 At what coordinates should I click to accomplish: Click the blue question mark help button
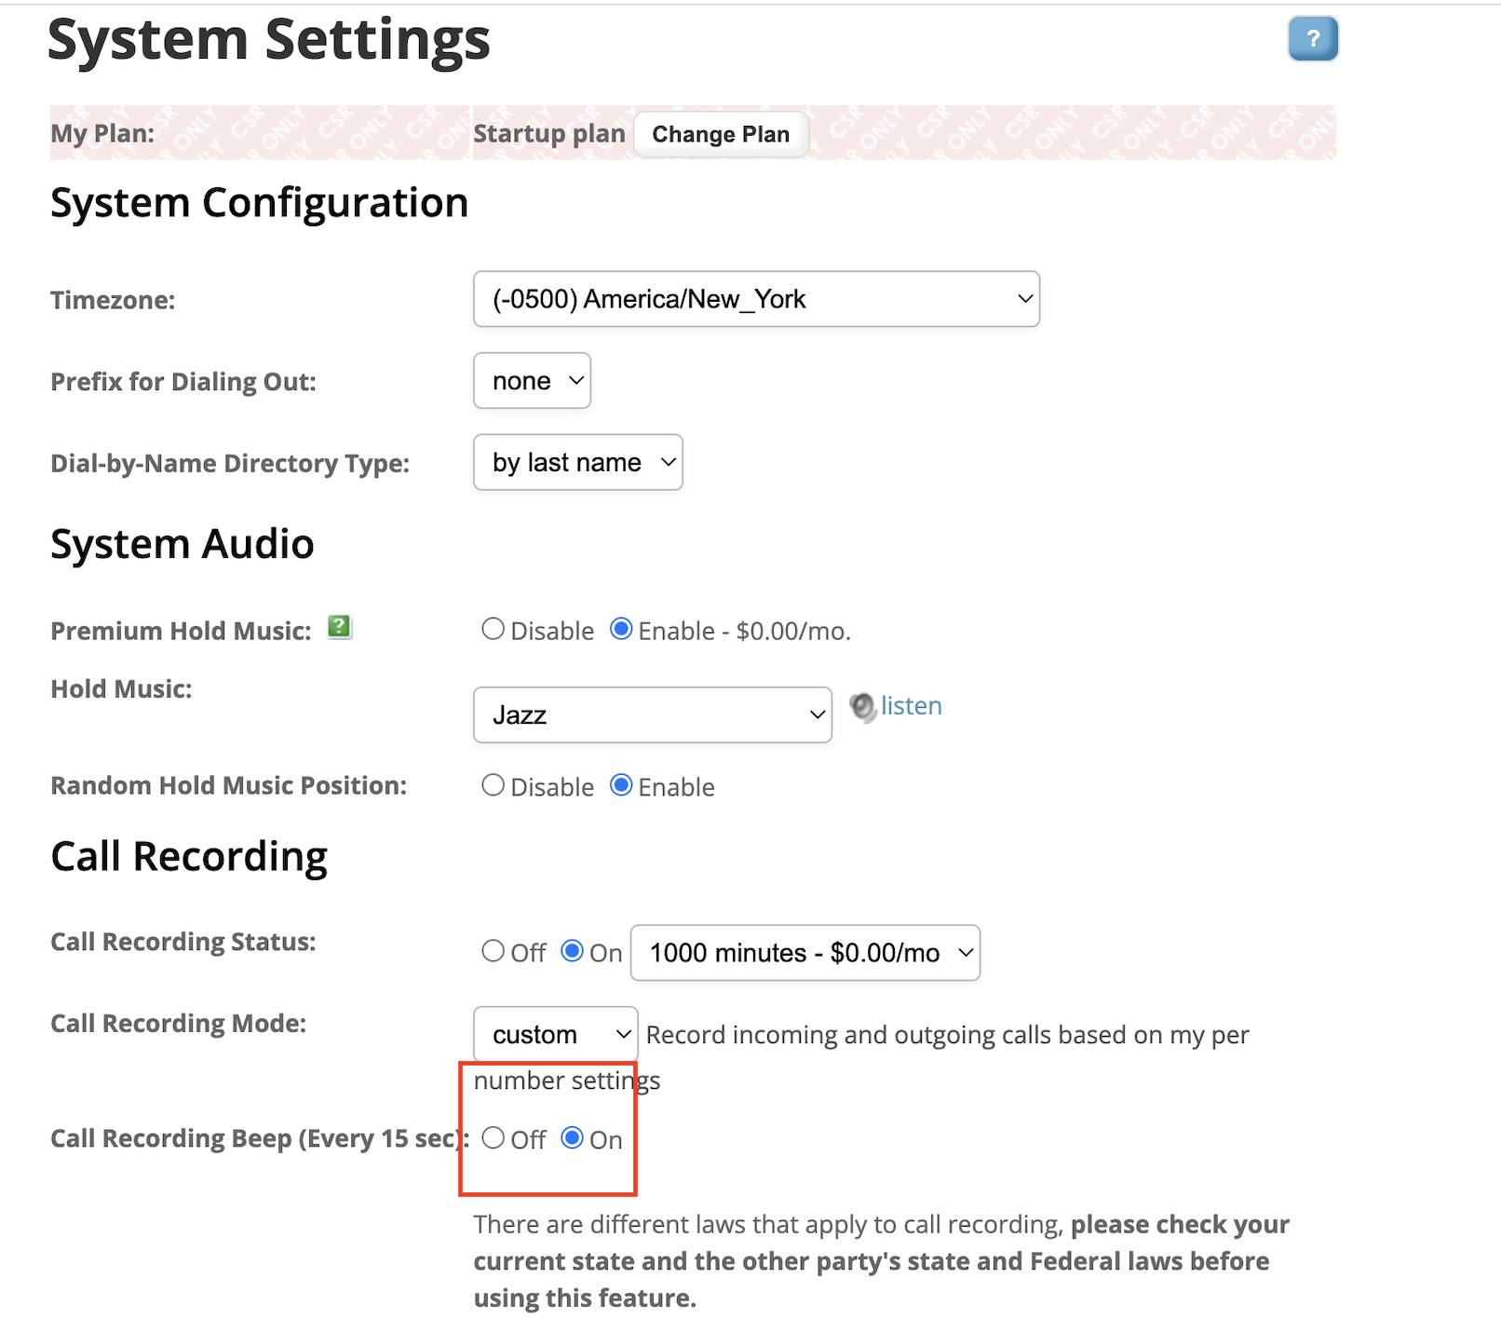1312,38
